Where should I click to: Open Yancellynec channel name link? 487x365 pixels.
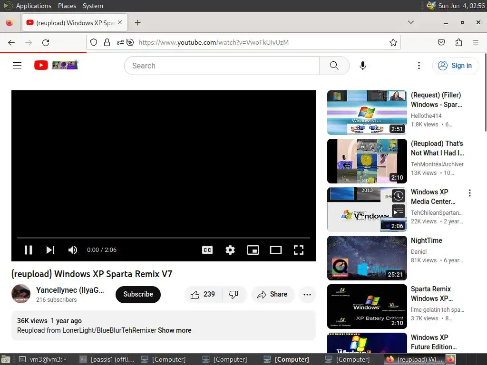tap(70, 290)
